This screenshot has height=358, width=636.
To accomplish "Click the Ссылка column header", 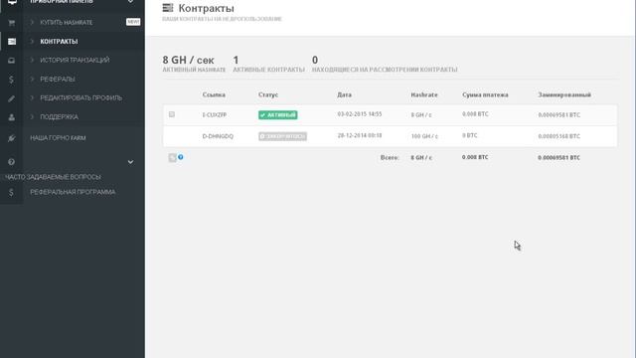I will (214, 94).
